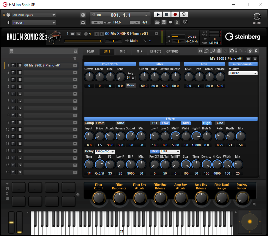Toggle the p player view icon
This screenshot has width=268, height=236.
256,51
